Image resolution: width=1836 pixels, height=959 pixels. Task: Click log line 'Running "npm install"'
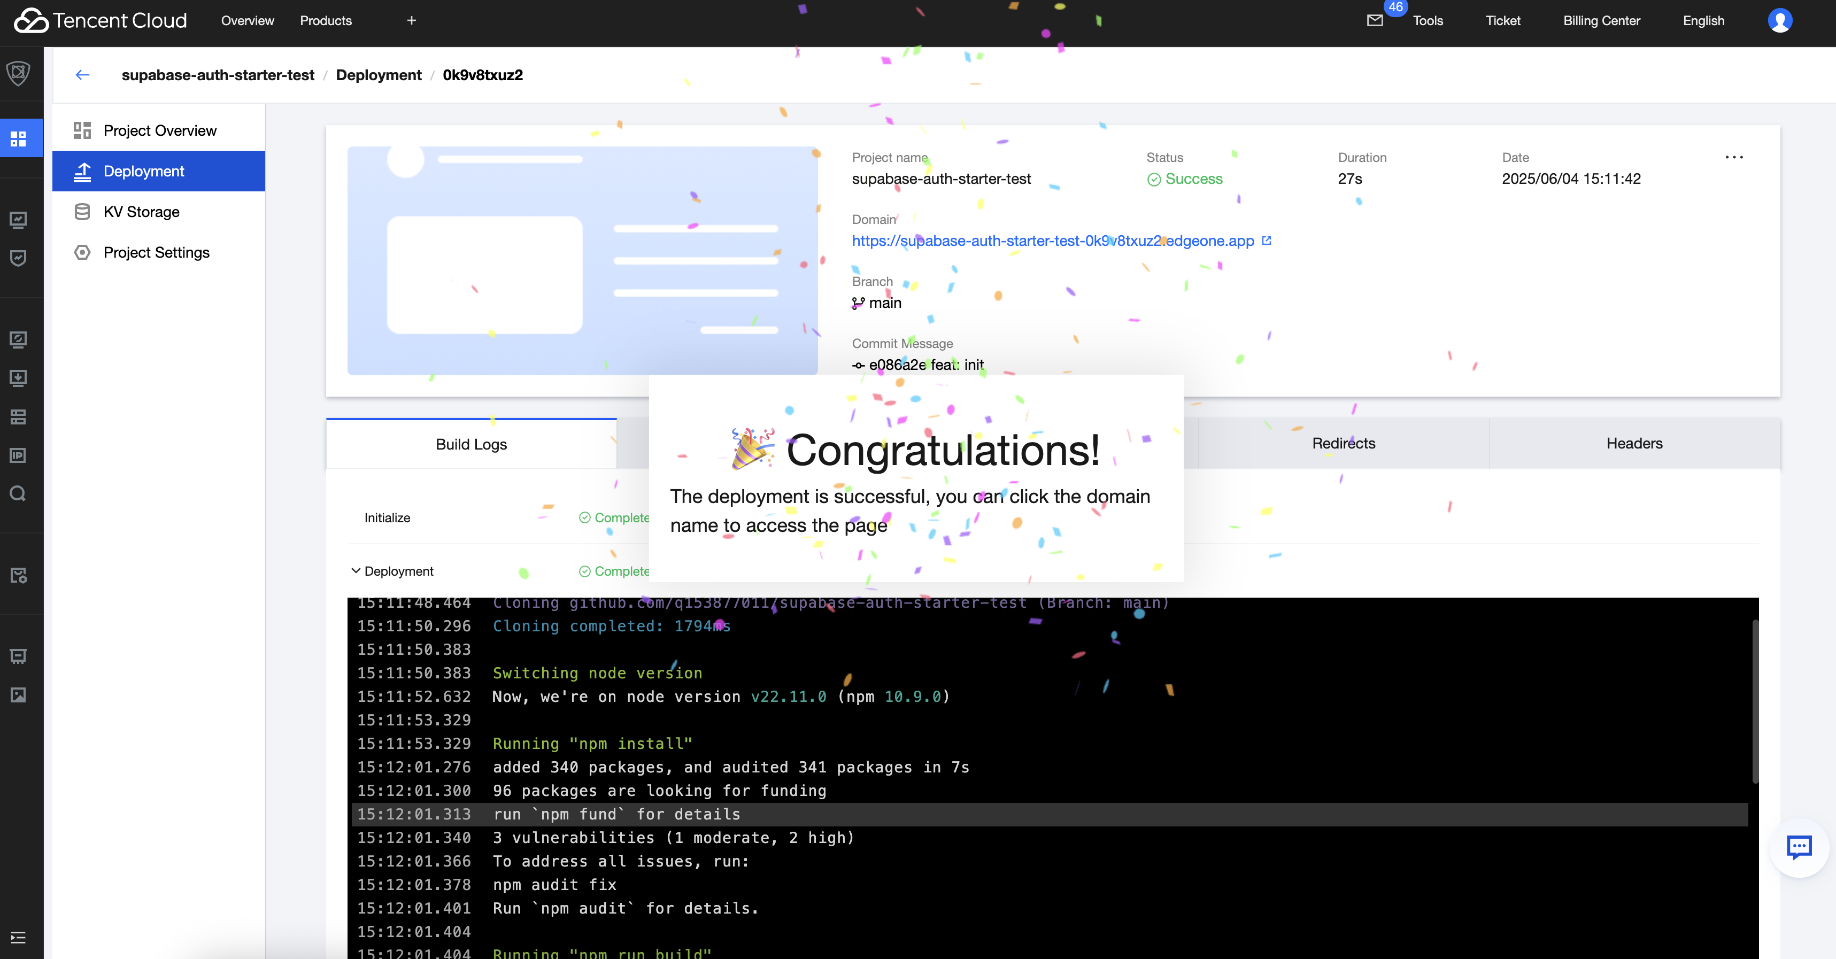(x=592, y=744)
